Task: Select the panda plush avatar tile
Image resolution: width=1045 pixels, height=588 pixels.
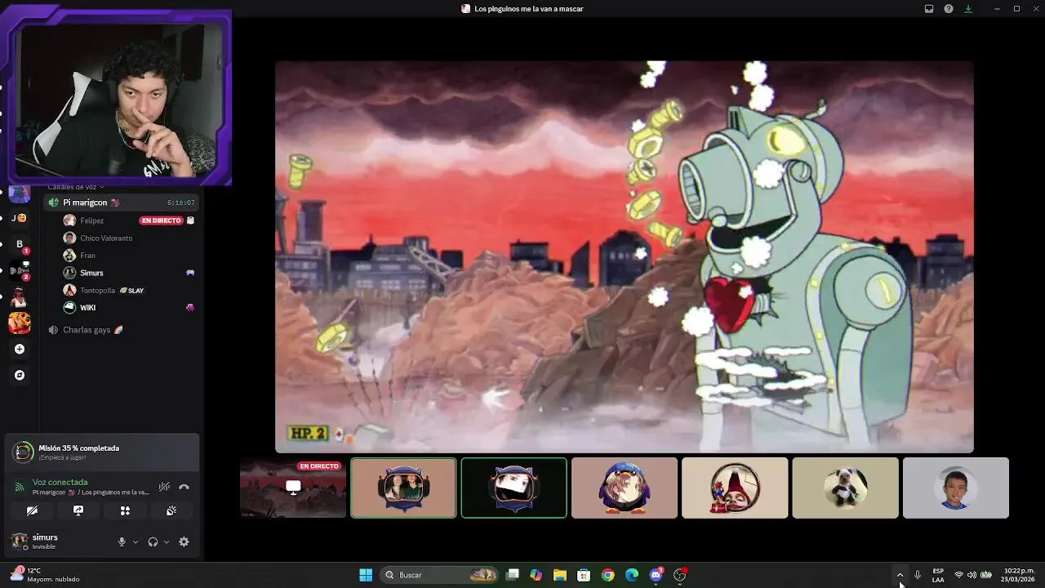Action: 845,488
